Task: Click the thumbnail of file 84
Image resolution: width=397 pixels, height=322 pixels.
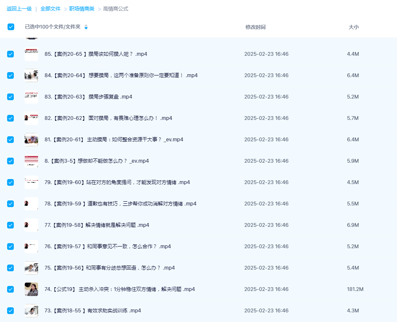Action: tap(31, 75)
